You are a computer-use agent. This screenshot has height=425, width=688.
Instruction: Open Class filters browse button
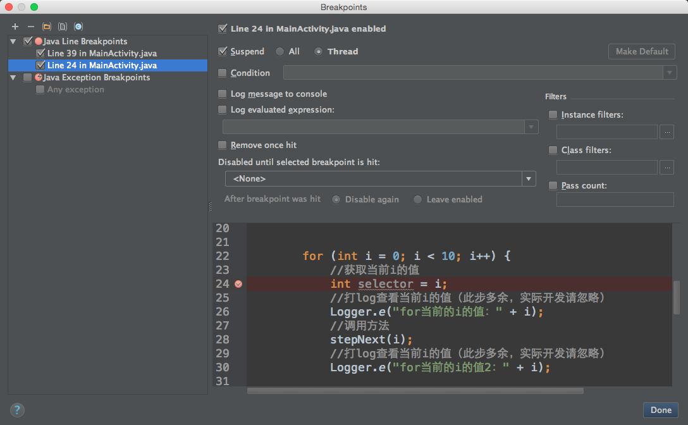[x=667, y=167]
